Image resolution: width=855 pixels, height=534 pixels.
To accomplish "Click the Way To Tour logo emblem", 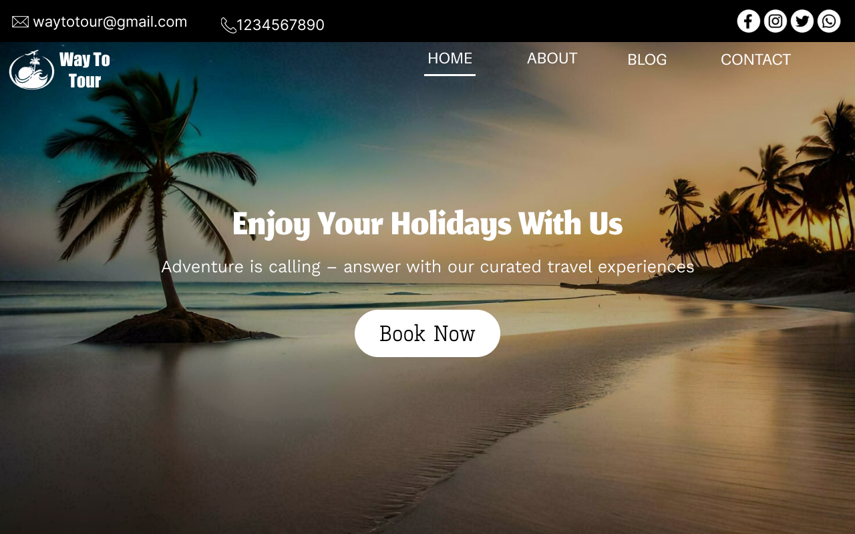I will tap(31, 69).
